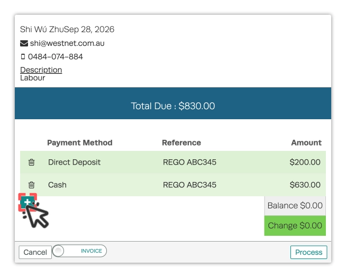Click REGO ABC345 reference in Cash row
Viewport: 346px width, 278px height.
(x=189, y=185)
